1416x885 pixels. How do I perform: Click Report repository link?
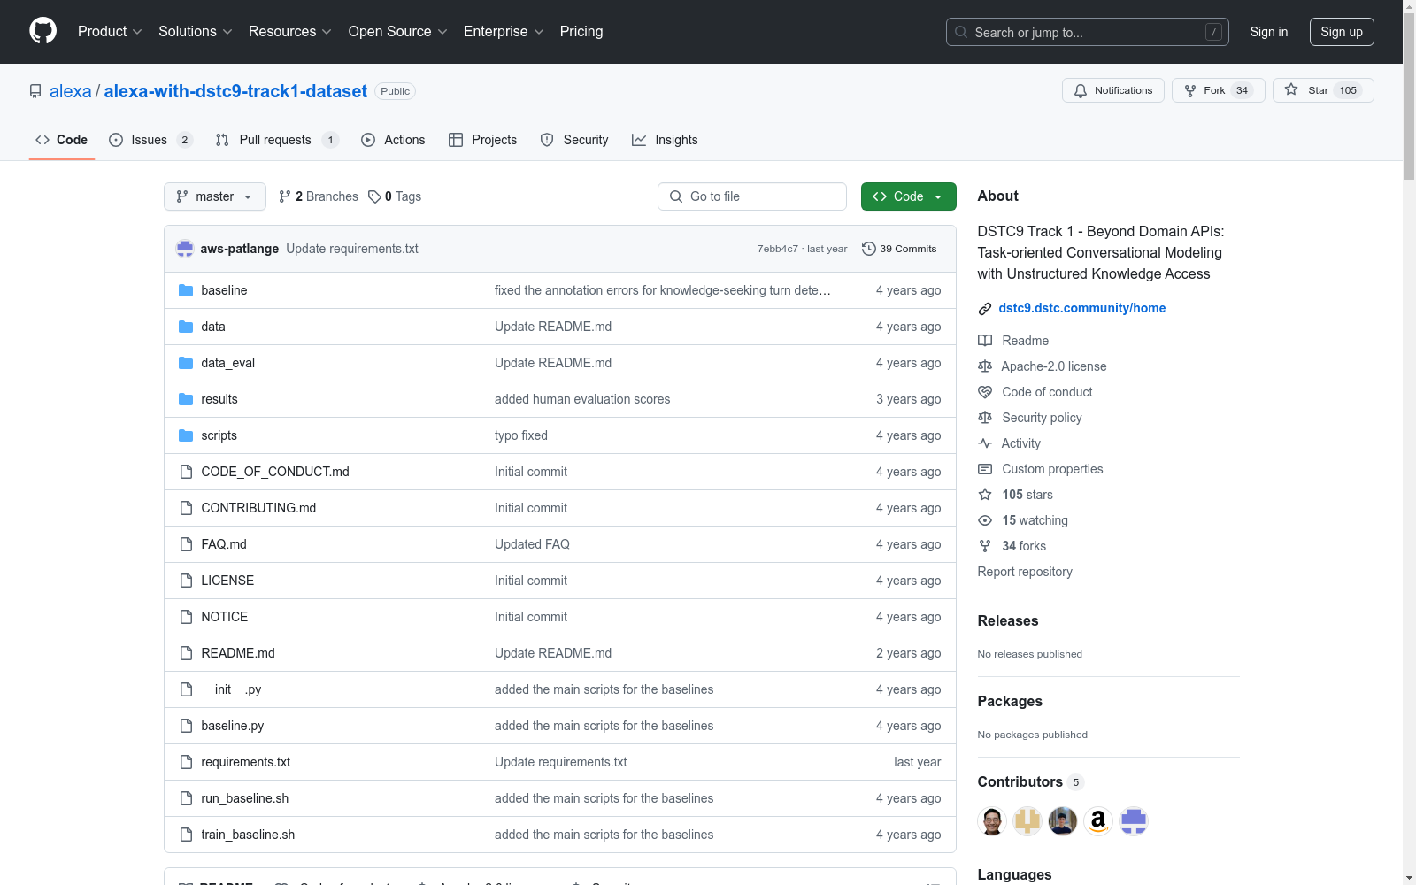(1025, 572)
